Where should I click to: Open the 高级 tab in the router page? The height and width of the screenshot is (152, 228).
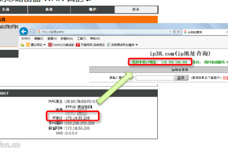coord(49,9)
